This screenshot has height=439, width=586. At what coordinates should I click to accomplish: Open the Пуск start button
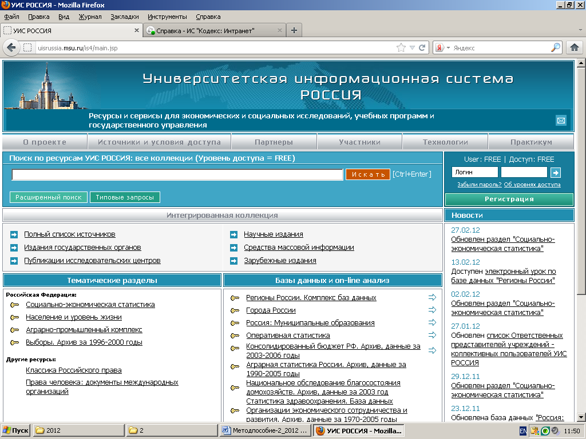point(15,430)
